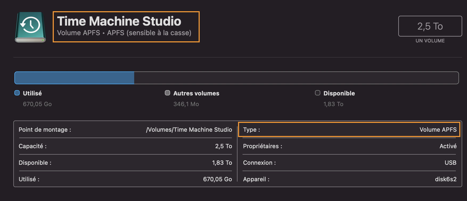Image resolution: width=467 pixels, height=201 pixels.
Task: Click the USB connection value
Action: click(x=450, y=163)
